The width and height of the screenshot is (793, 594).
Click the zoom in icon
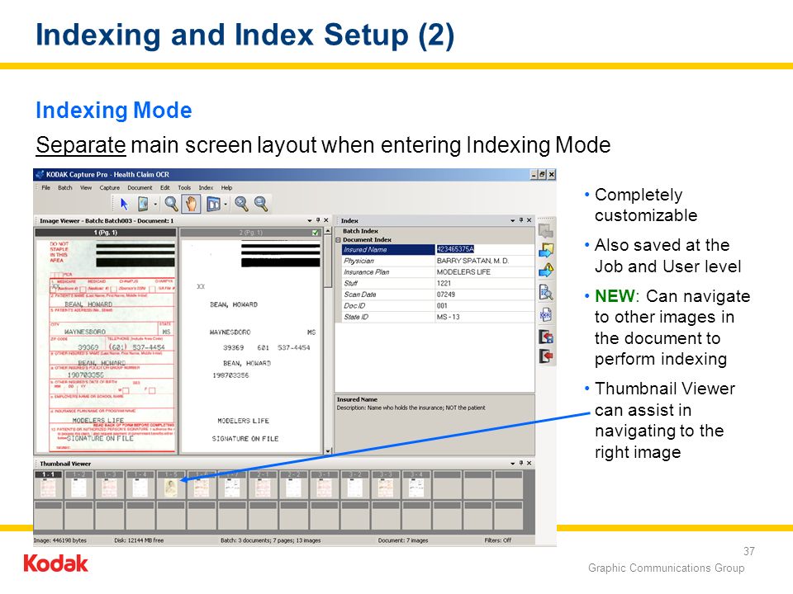[x=241, y=204]
